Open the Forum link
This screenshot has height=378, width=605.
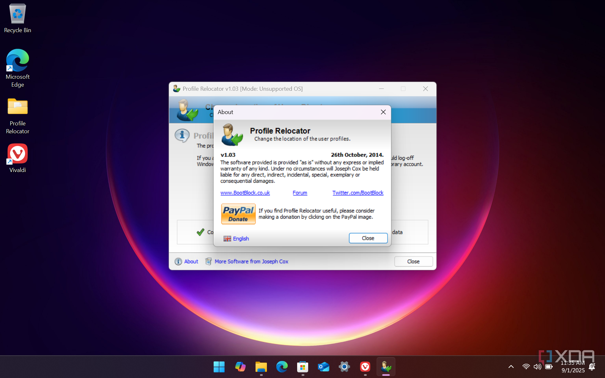pos(300,193)
